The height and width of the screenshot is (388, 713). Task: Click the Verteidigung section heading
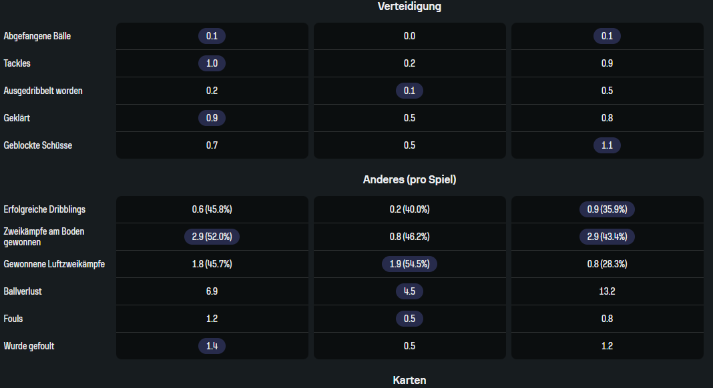coord(409,7)
